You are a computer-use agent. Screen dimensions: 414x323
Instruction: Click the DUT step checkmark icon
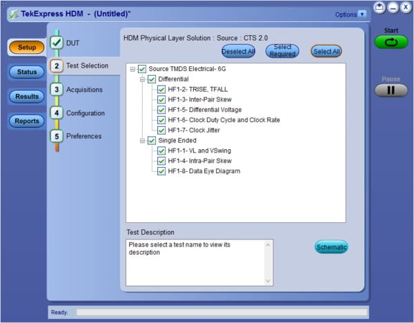57,43
